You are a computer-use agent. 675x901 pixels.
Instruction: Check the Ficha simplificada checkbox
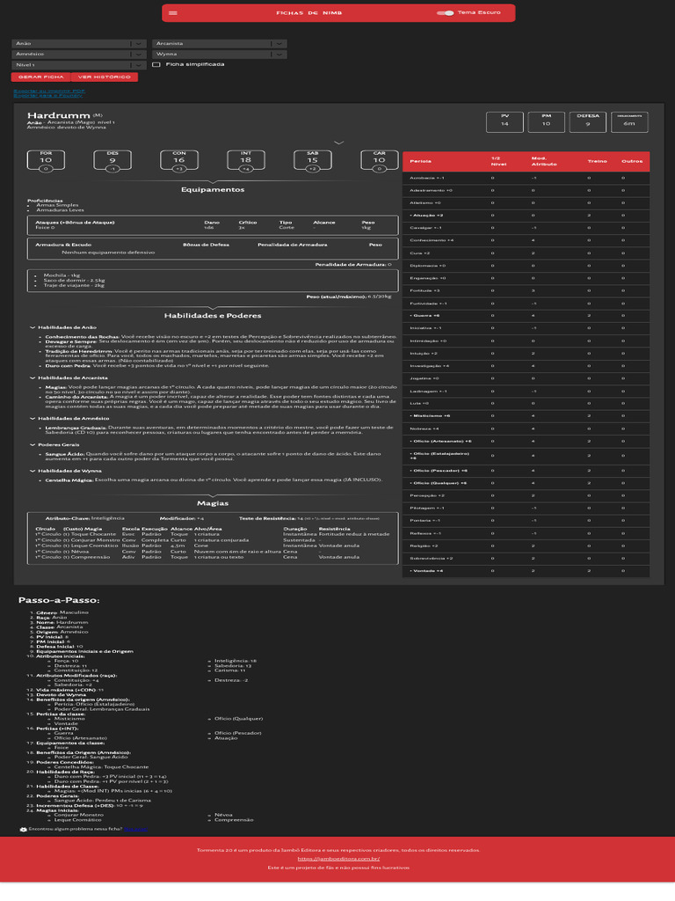click(x=156, y=64)
